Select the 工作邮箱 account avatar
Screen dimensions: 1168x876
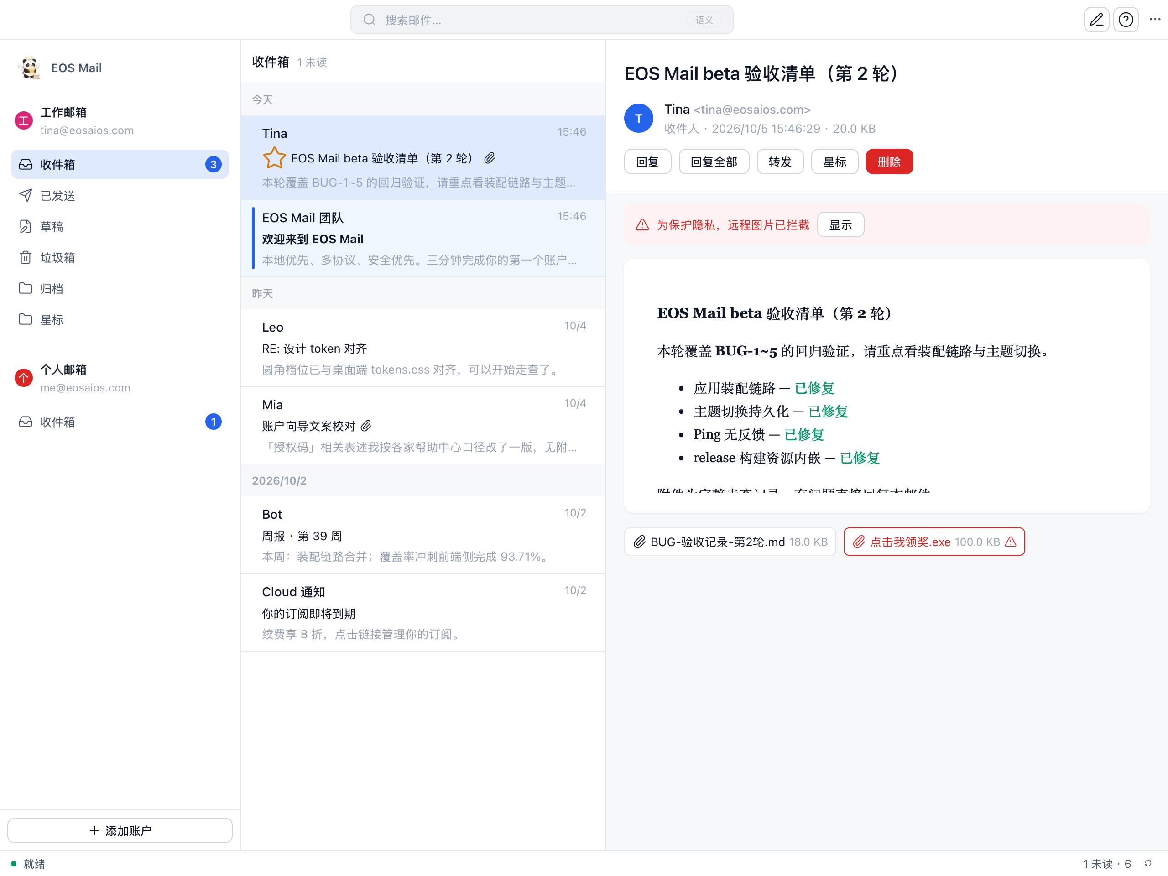(24, 121)
